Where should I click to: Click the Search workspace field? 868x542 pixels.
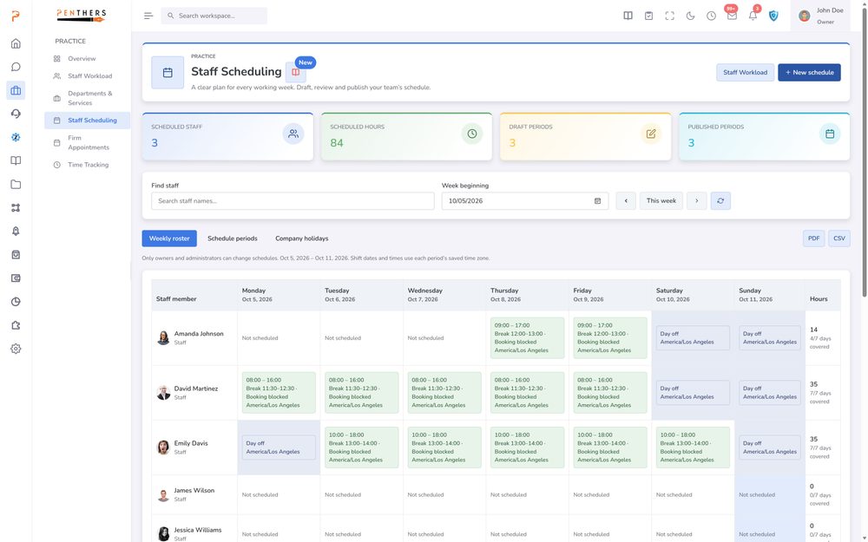click(x=214, y=16)
